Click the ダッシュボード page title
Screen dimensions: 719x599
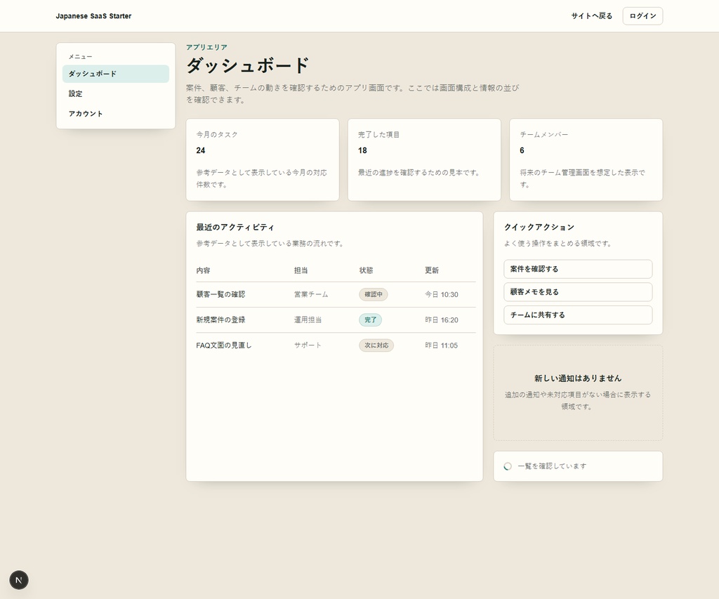tap(248, 65)
